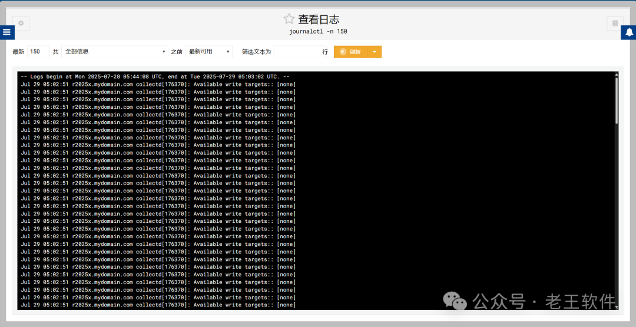Click the timer icon inside the 刷新 button
The height and width of the screenshot is (327, 636).
[x=343, y=52]
